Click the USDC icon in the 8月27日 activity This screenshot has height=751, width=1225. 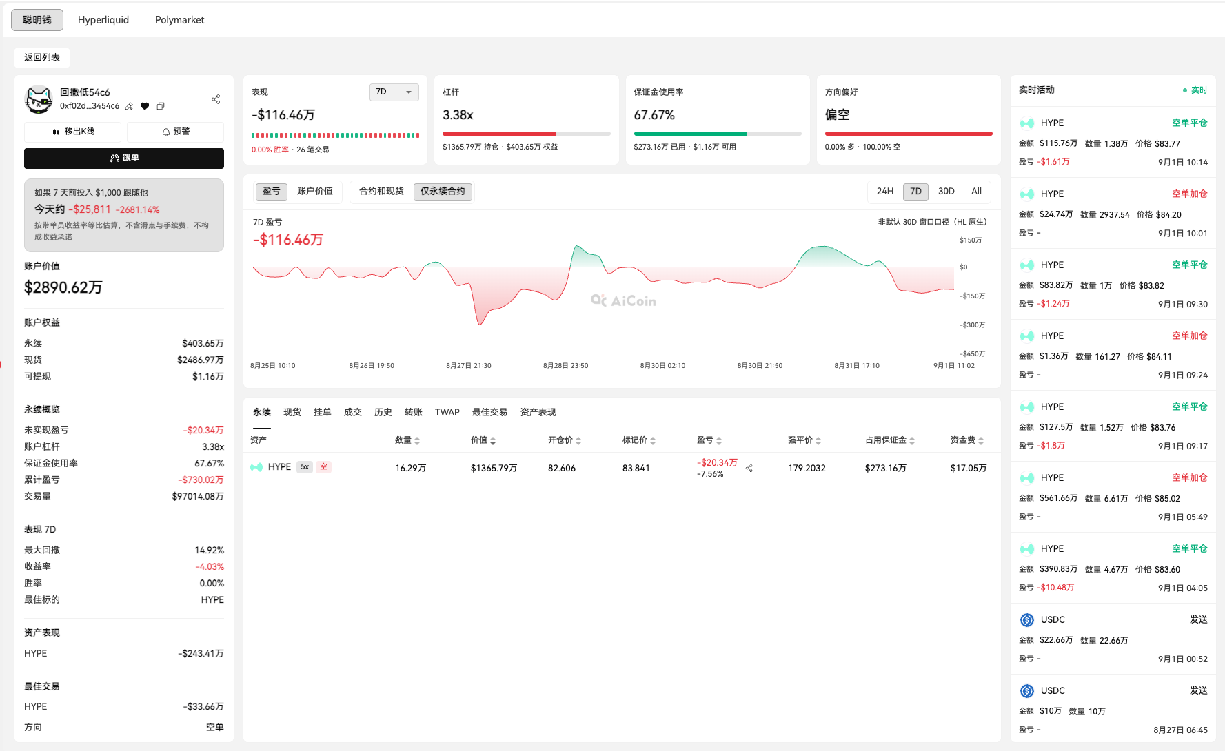[1027, 691]
